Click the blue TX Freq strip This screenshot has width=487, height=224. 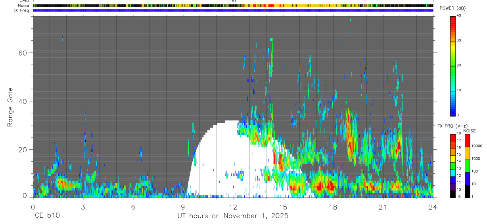(233, 10)
